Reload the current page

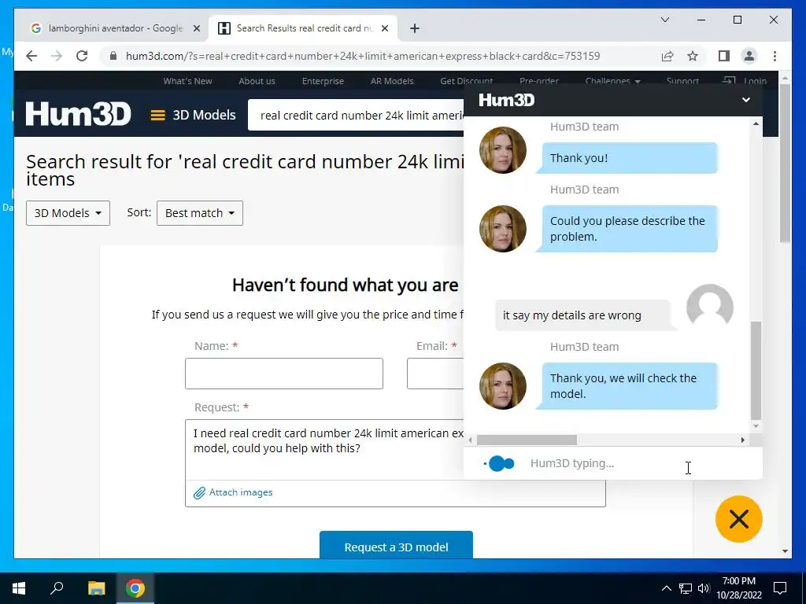click(x=82, y=56)
